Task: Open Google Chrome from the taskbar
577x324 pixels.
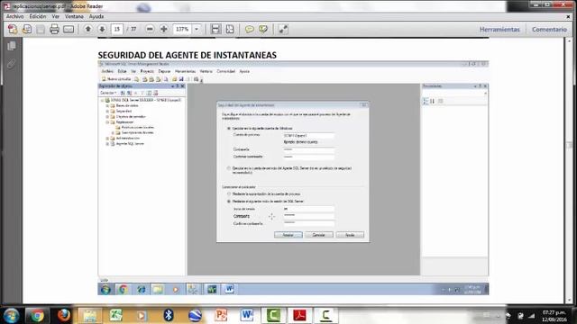Action: click(37, 316)
